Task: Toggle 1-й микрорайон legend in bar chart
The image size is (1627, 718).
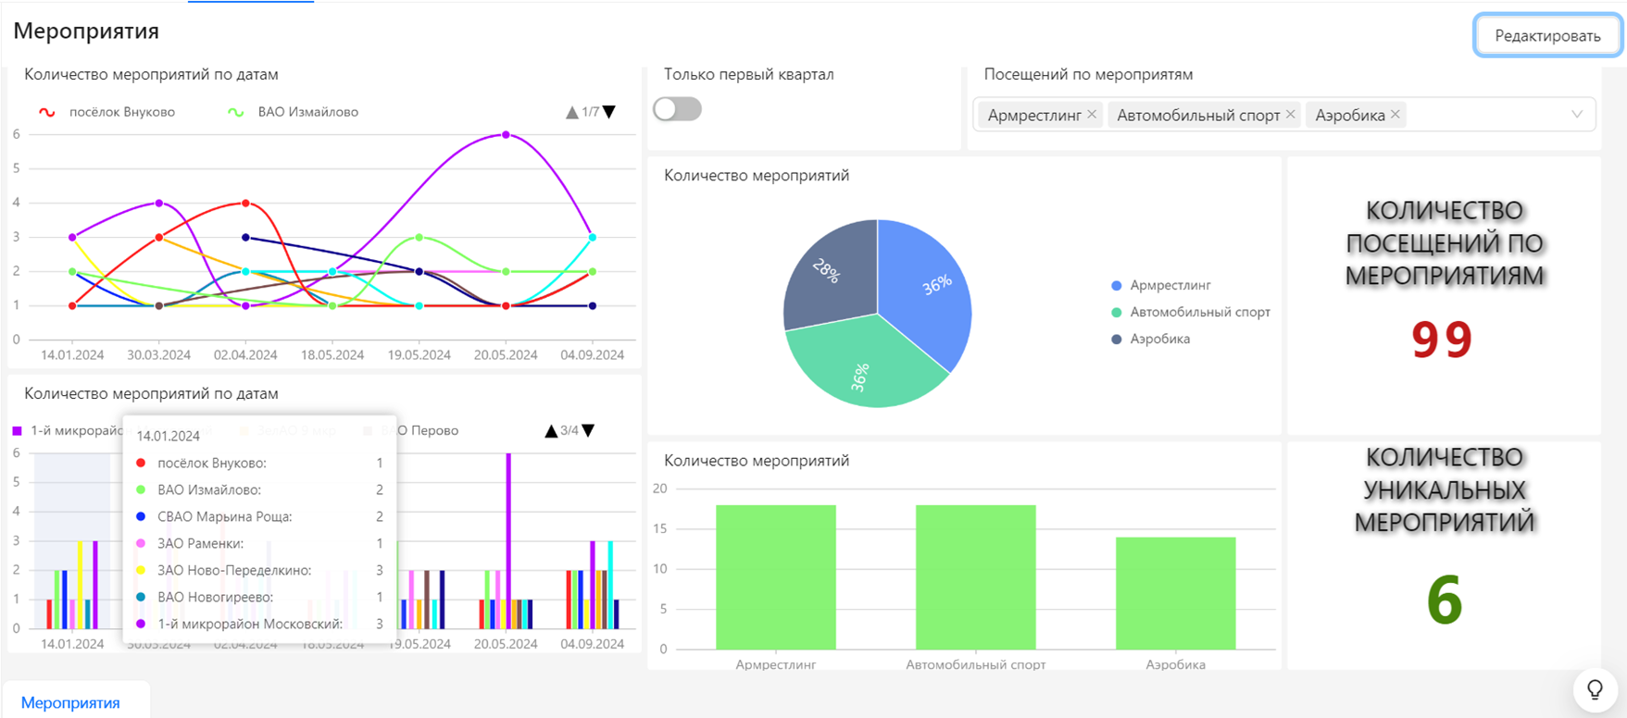Action: pos(67,430)
